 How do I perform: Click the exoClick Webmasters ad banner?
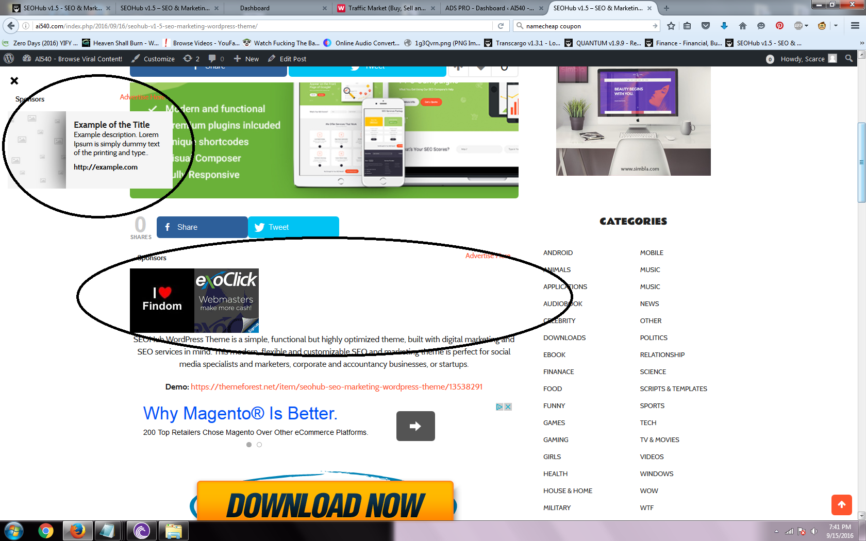click(x=226, y=300)
